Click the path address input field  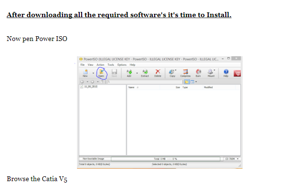coord(145,82)
